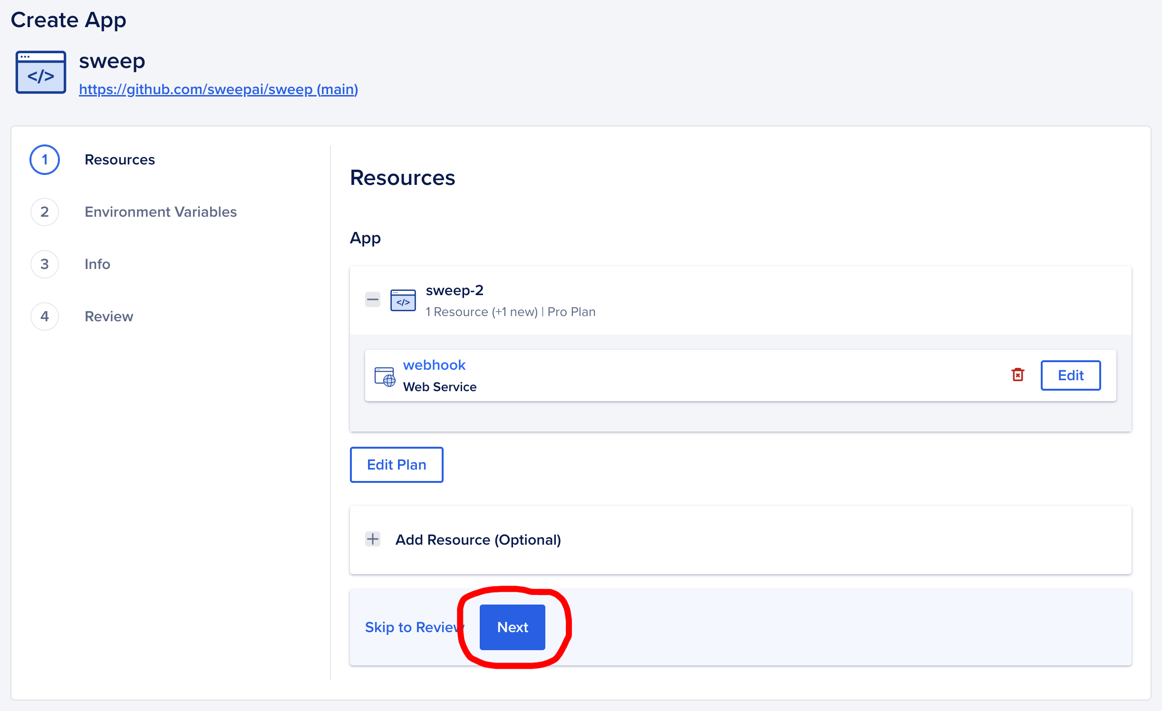
Task: Expand Add Resource with the plus icon
Action: (x=373, y=539)
